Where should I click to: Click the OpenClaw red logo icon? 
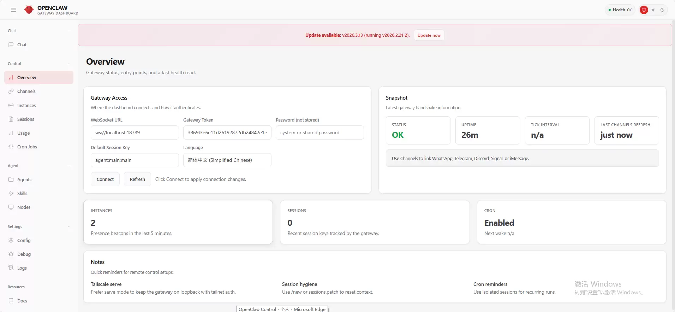[x=29, y=10]
